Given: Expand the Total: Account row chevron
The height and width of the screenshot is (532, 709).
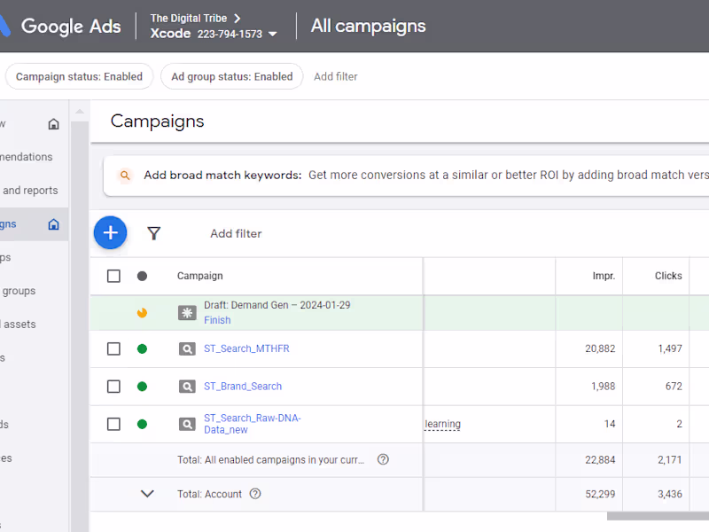Looking at the screenshot, I should point(147,494).
